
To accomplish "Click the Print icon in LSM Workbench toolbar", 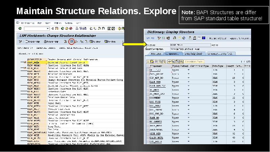I will click(77, 28).
